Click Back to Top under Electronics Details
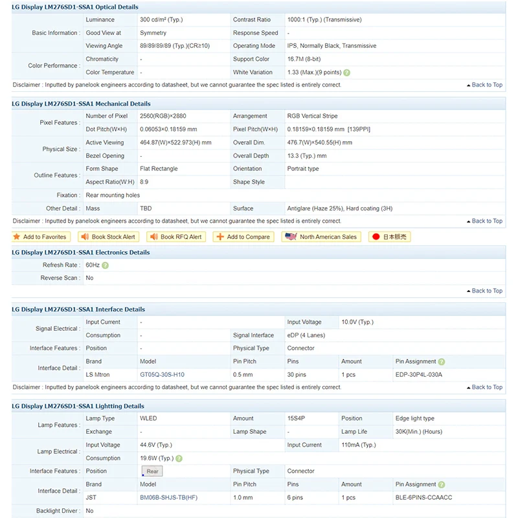 pos(484,291)
